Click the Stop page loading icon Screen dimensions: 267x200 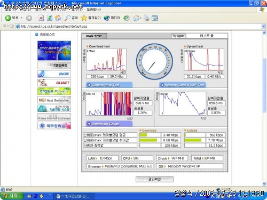click(41, 18)
